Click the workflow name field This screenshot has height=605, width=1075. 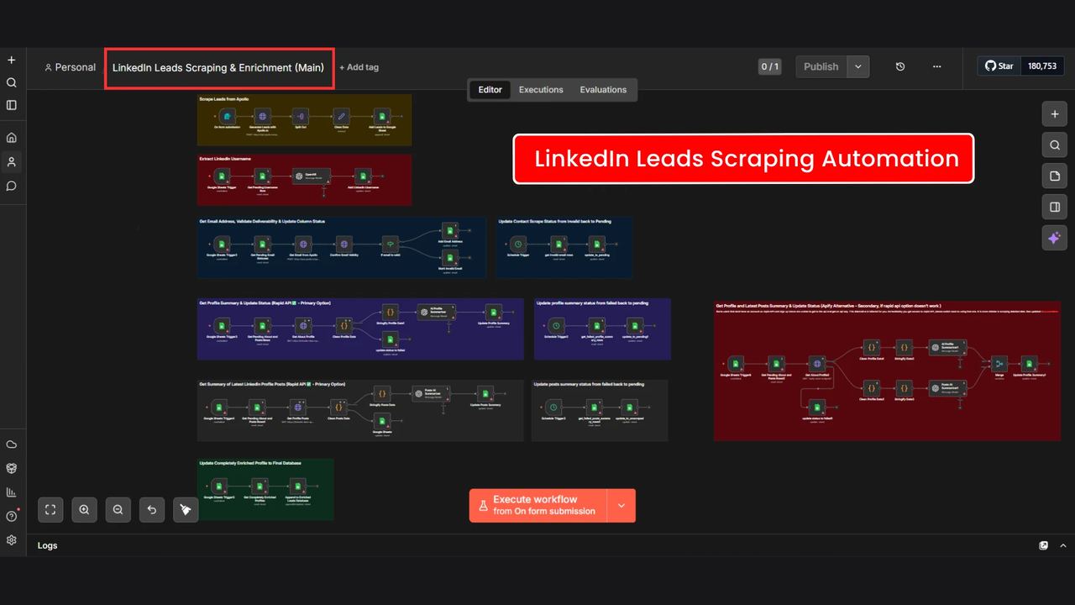(218, 67)
